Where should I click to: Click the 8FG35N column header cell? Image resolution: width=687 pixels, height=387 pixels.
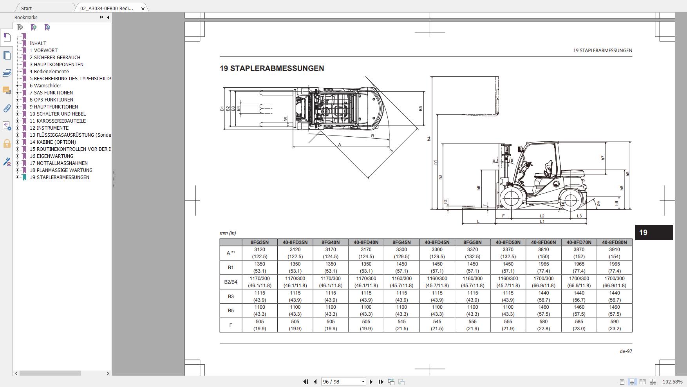click(x=260, y=242)
